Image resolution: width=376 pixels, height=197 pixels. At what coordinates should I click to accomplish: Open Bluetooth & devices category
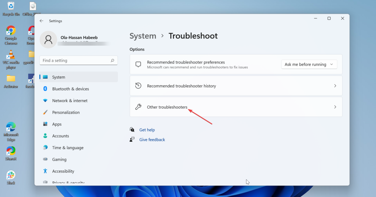[79, 89]
